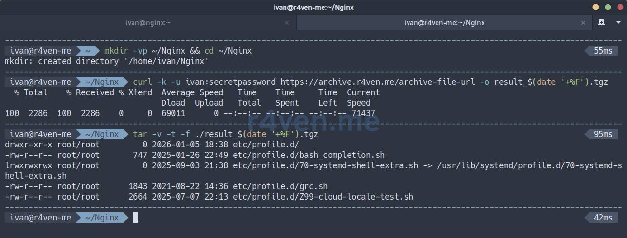
Task: Click the archive.r4ven.me URL in curl command
Action: tap(378, 82)
